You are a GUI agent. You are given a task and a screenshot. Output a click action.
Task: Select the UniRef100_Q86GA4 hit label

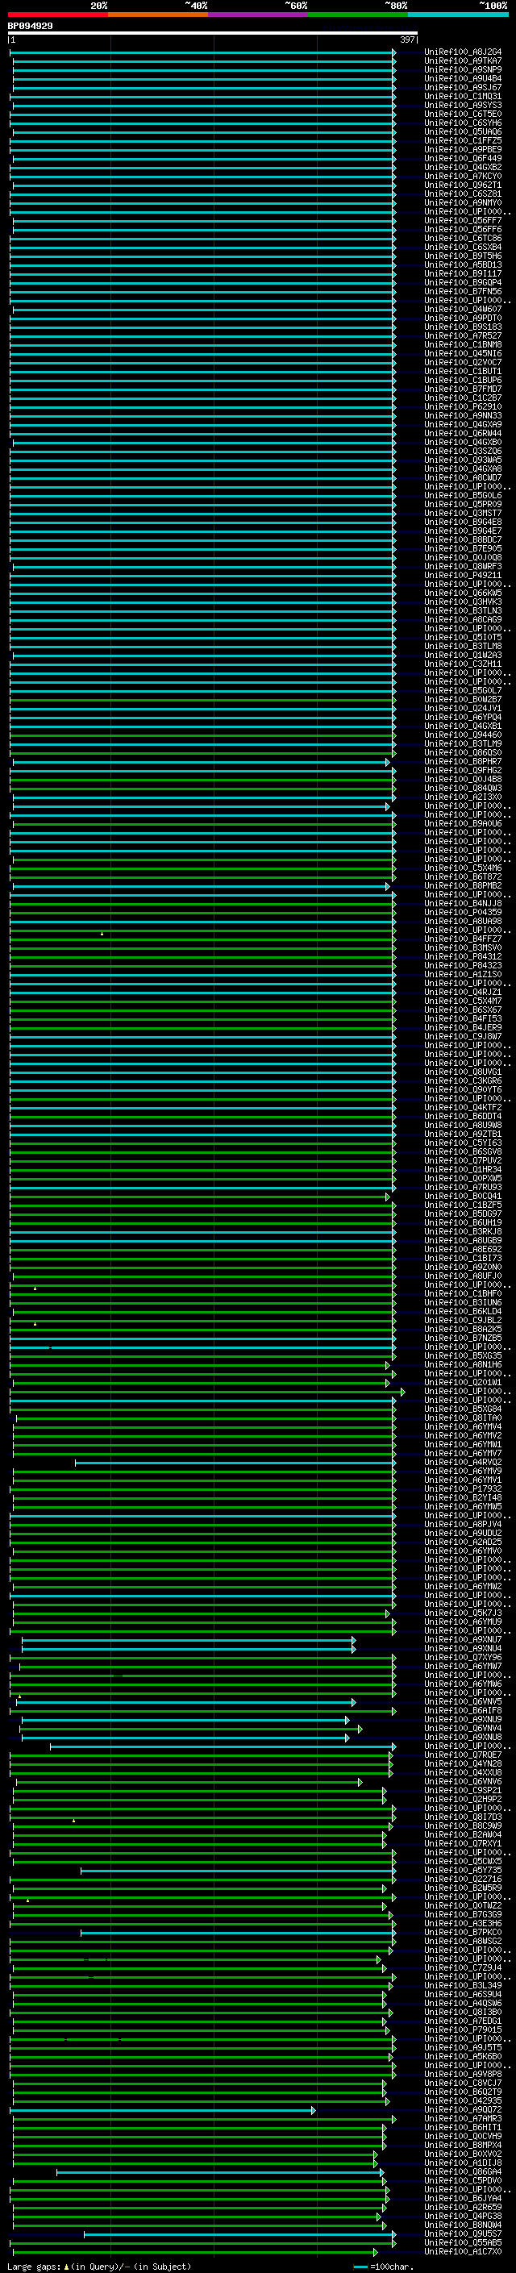[462, 2171]
